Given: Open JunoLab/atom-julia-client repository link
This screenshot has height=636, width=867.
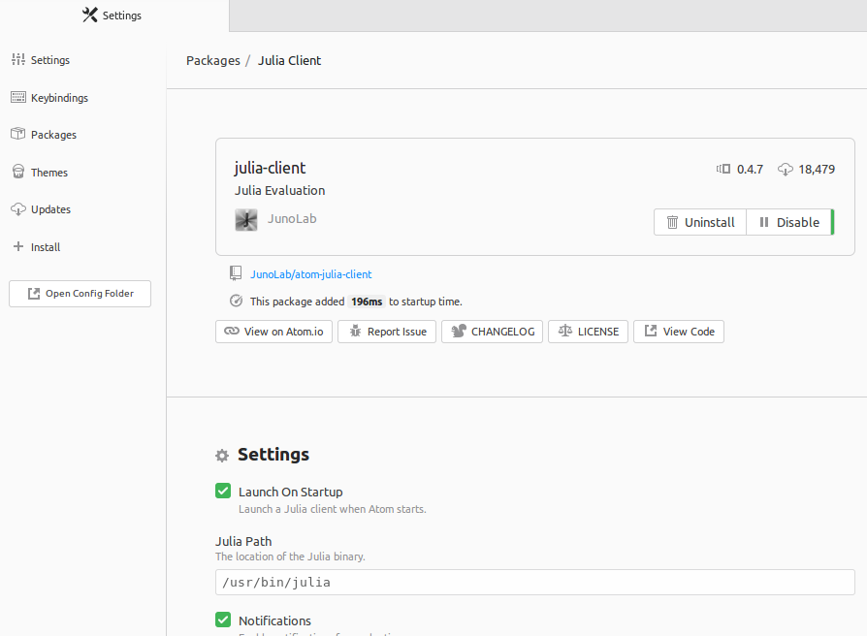Looking at the screenshot, I should [310, 274].
